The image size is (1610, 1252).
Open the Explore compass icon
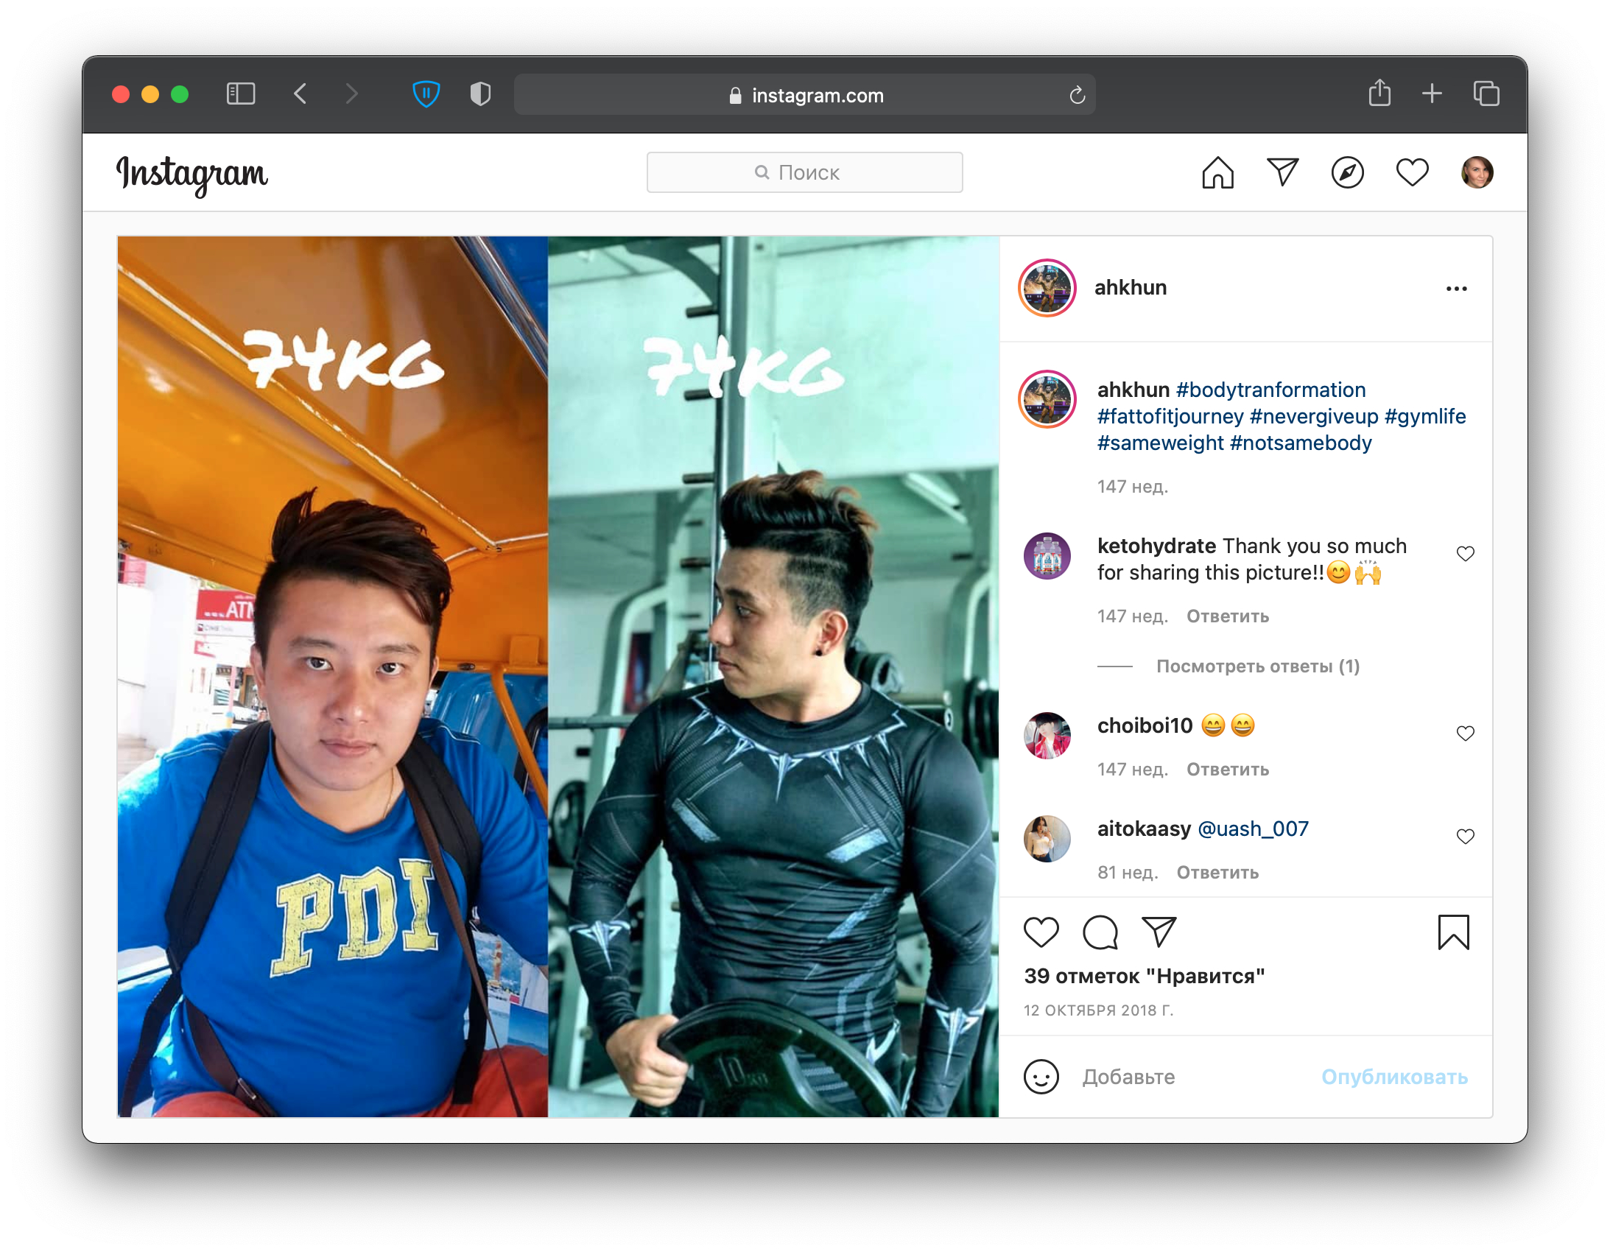[x=1347, y=173]
